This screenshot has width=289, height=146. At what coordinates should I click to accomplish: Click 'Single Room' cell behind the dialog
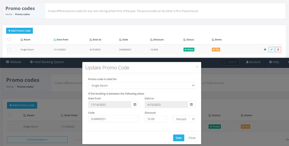click(x=31, y=127)
